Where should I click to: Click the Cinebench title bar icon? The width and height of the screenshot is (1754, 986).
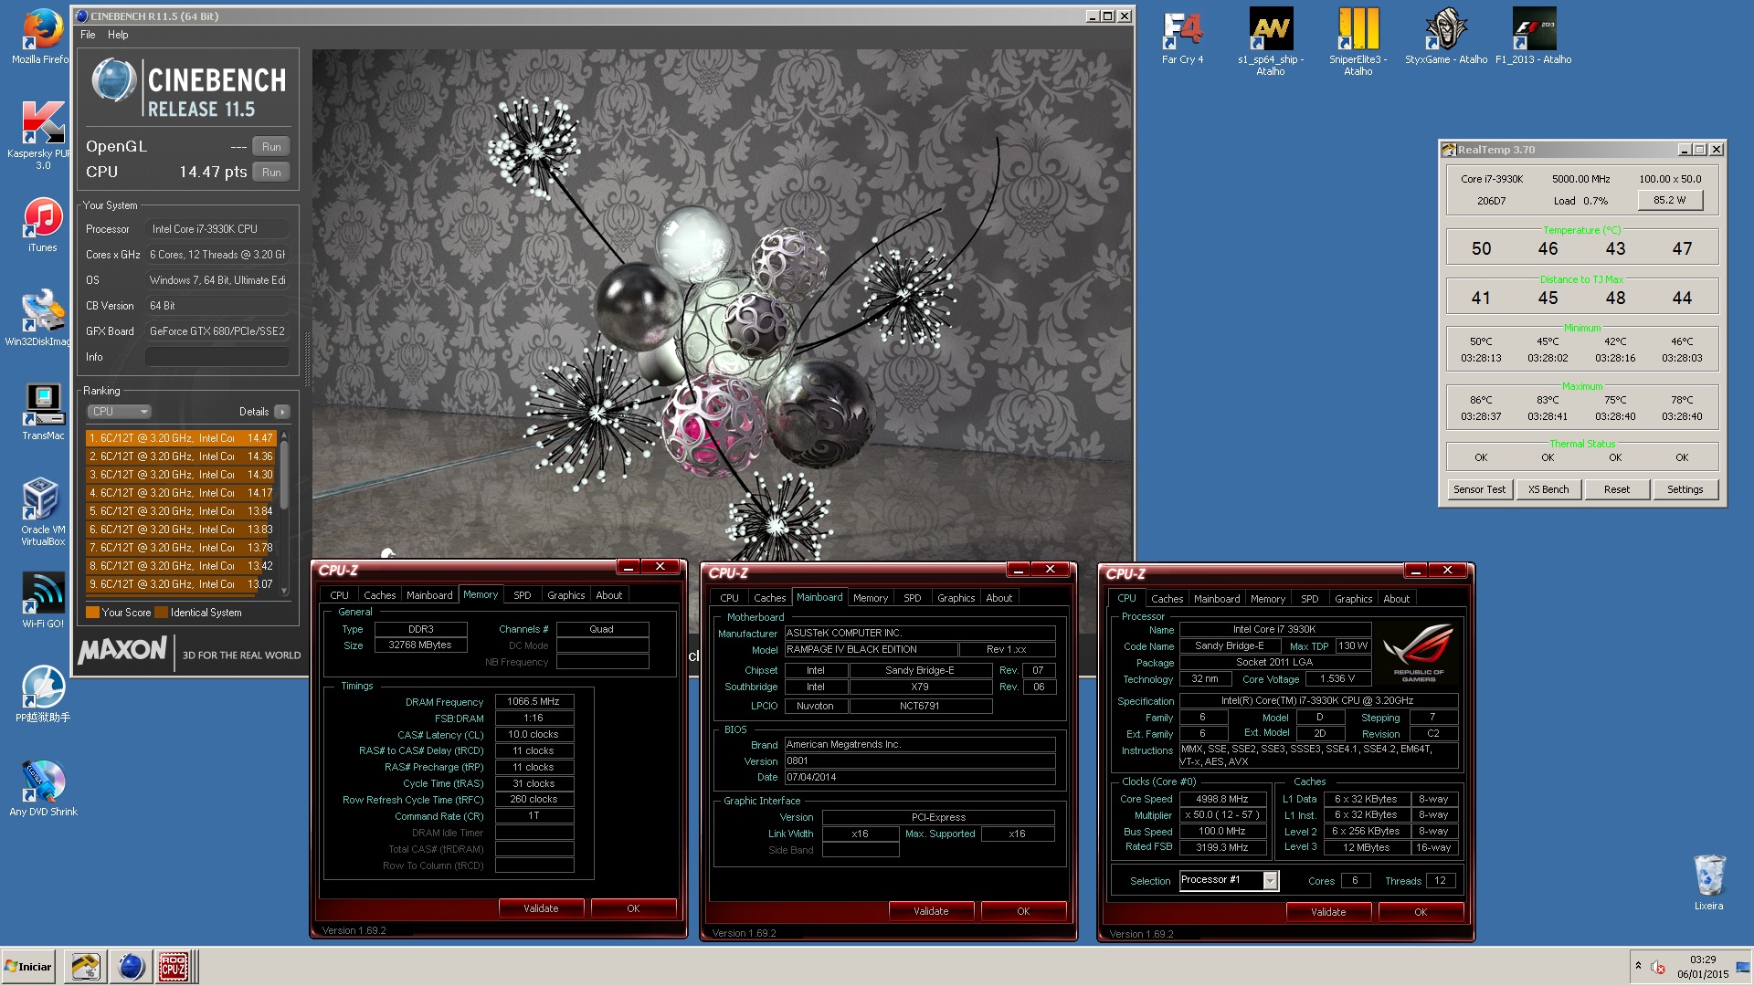coord(82,16)
